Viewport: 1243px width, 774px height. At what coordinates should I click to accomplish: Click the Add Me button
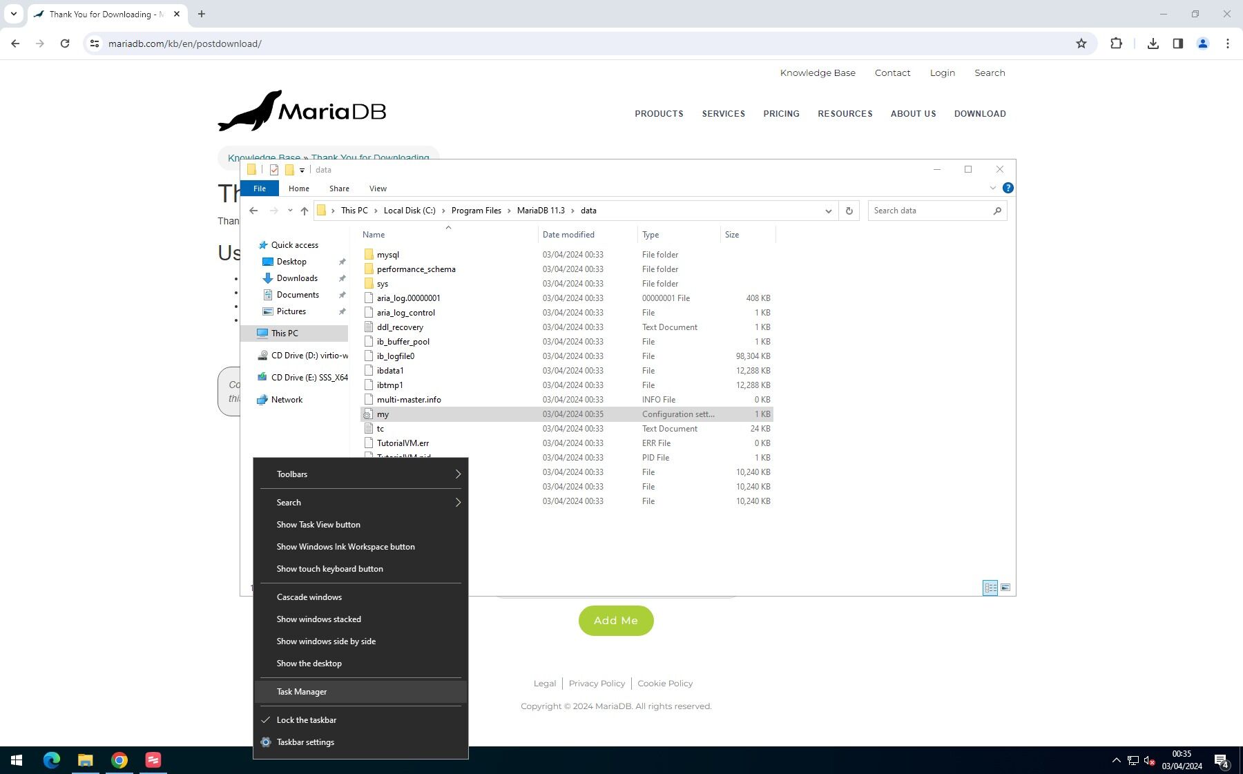point(616,621)
